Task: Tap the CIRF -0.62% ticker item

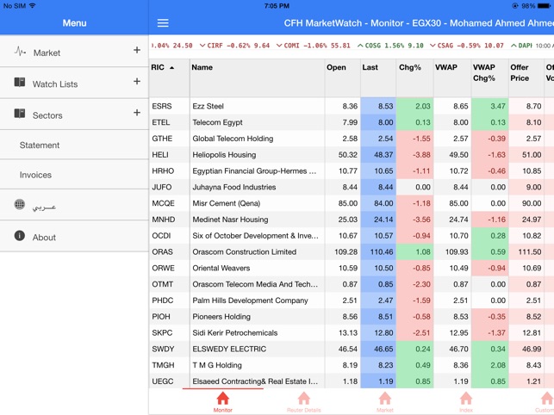Action: point(234,46)
